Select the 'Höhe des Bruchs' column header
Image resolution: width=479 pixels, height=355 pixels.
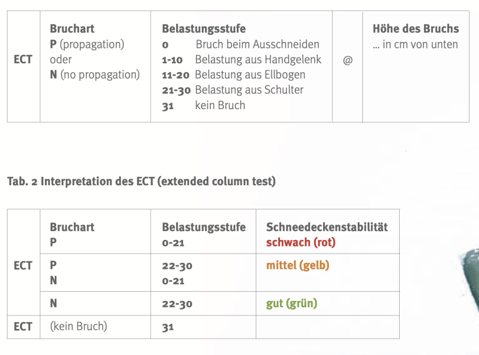click(416, 29)
